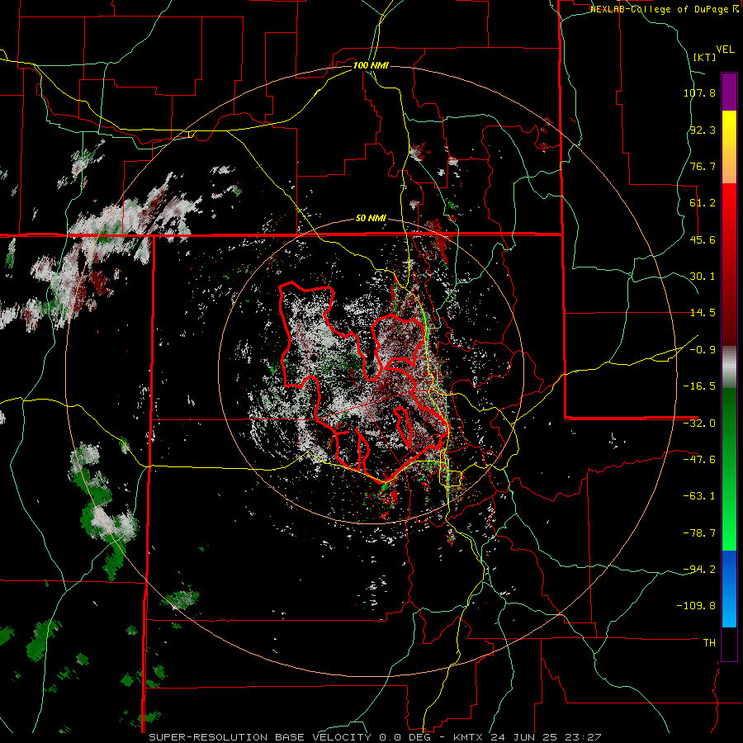Click the 50 NMI range ring label
The width and height of the screenshot is (743, 743).
point(371,219)
